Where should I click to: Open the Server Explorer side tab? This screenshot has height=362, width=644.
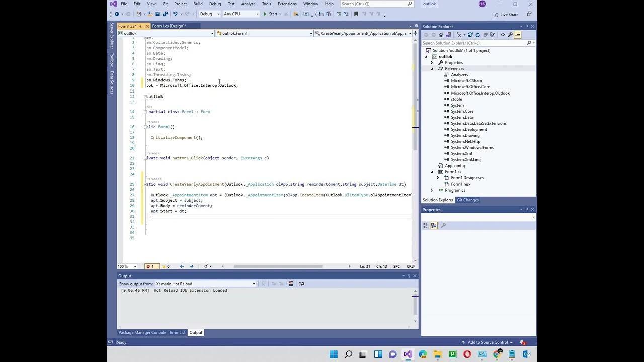[x=112, y=36]
